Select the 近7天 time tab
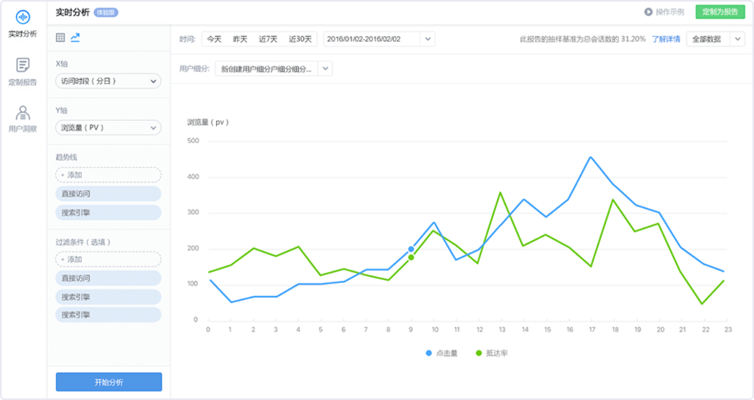 (x=268, y=39)
